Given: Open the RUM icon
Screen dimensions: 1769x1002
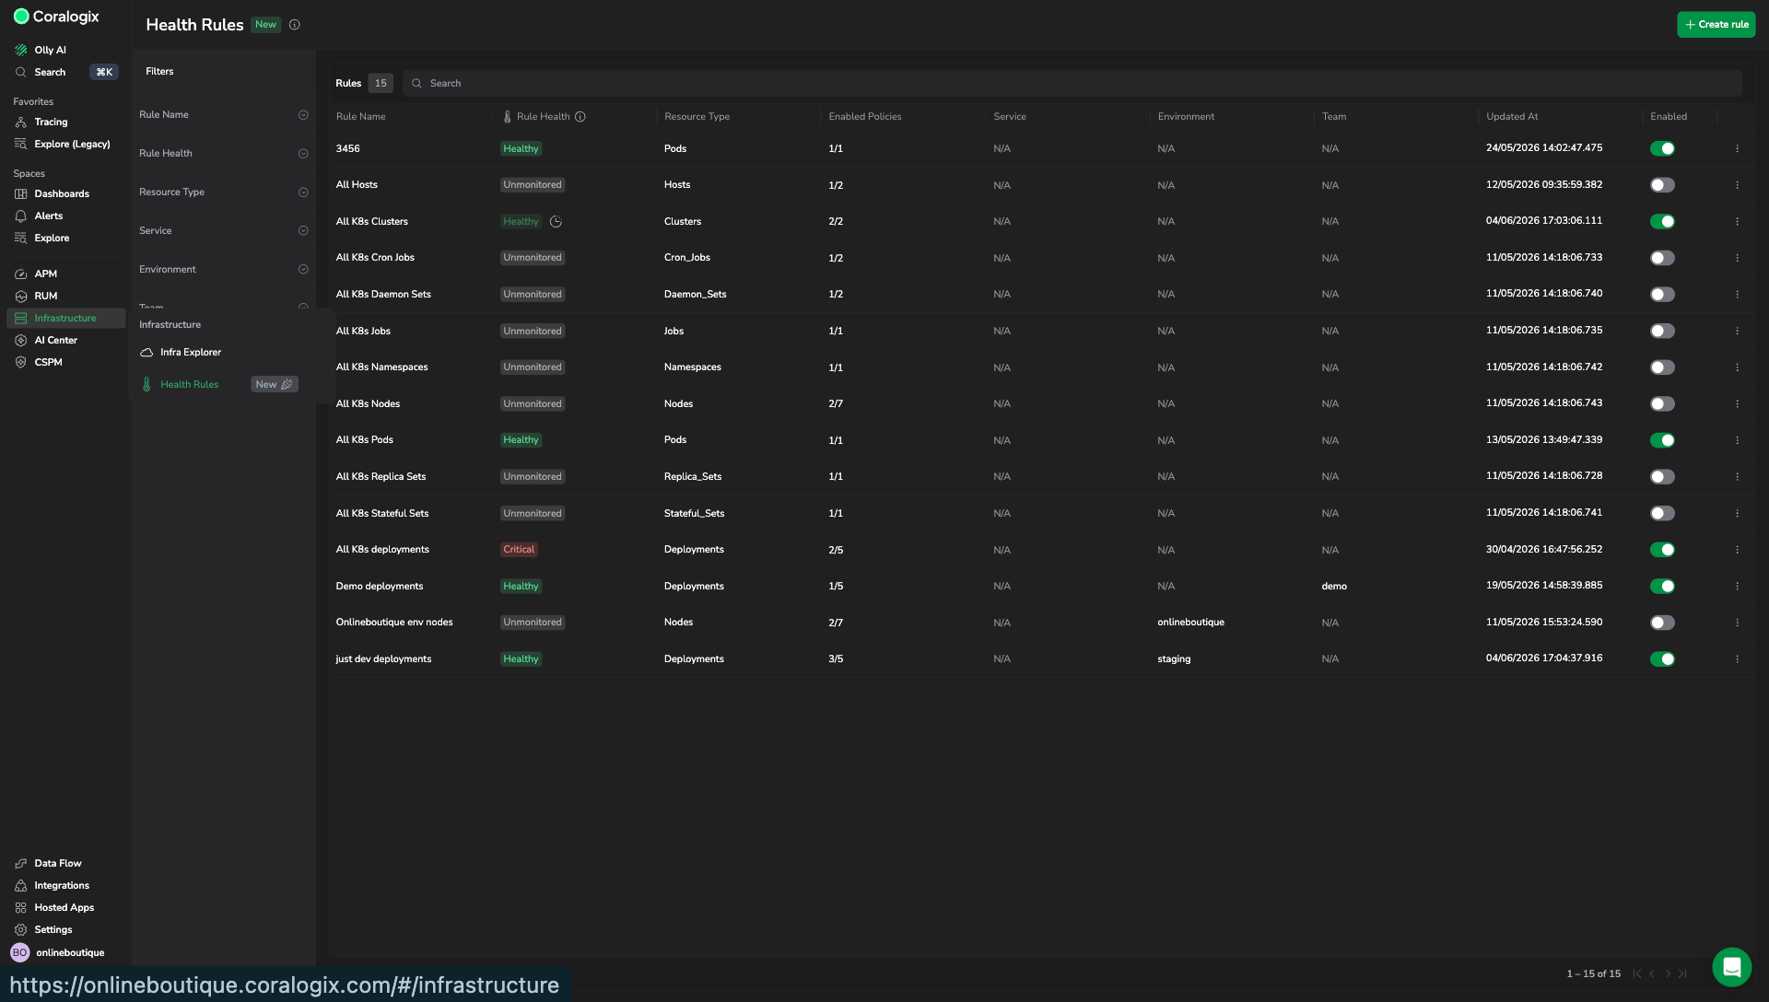Looking at the screenshot, I should coord(20,296).
